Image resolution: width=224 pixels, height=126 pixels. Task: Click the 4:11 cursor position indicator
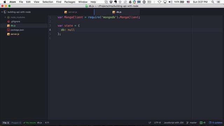[47, 122]
